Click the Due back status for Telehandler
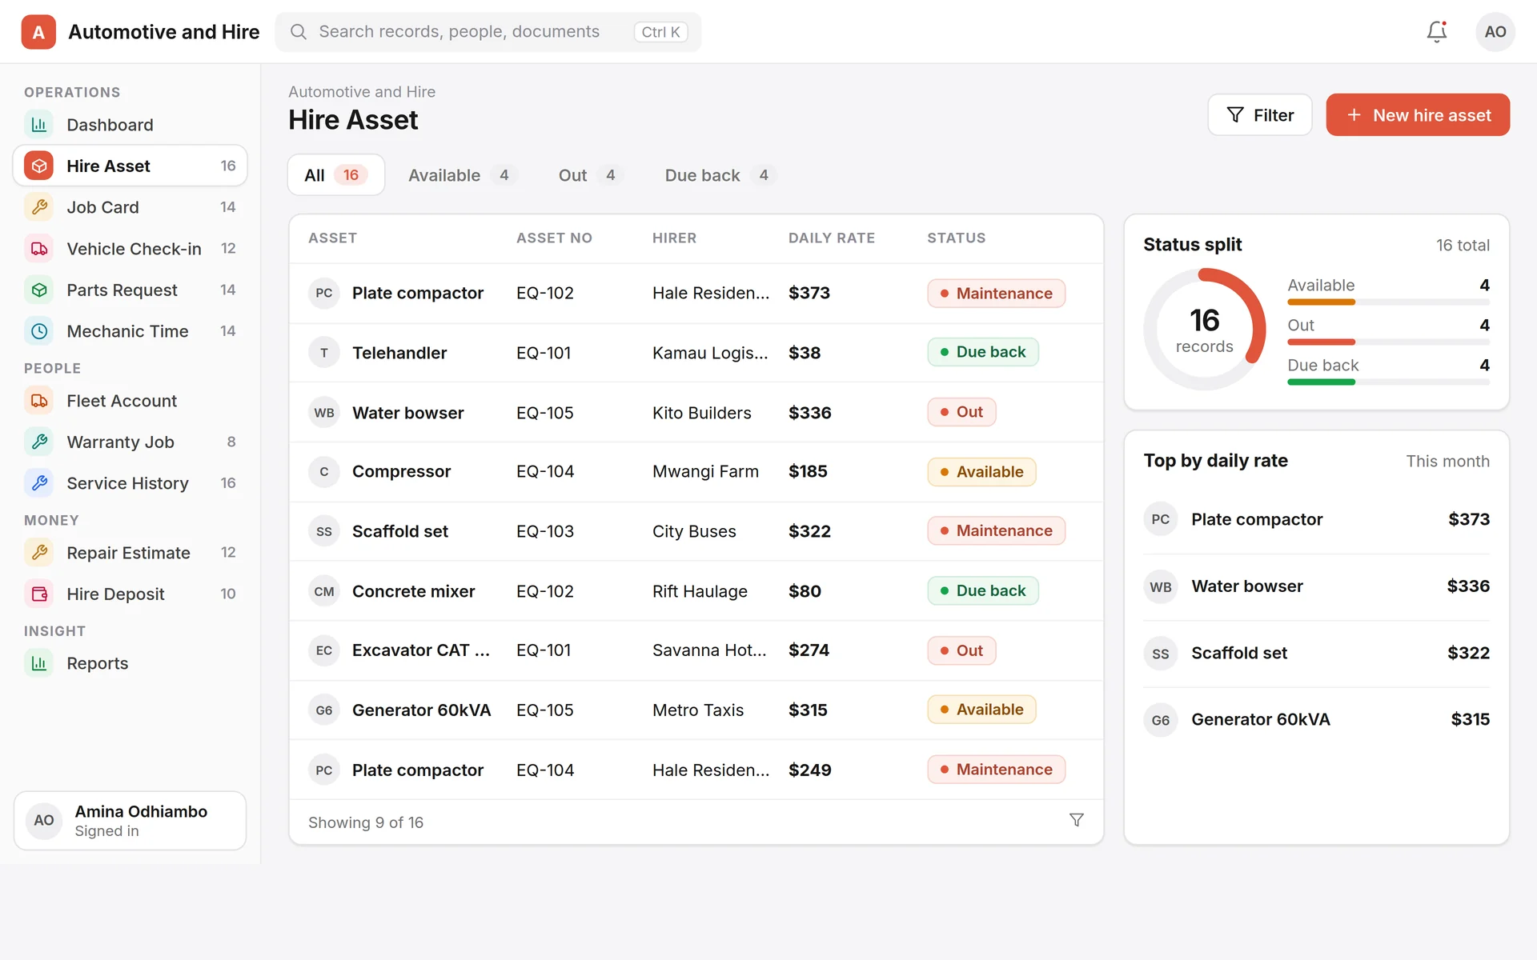Screen dimensions: 1537x960 click(983, 352)
